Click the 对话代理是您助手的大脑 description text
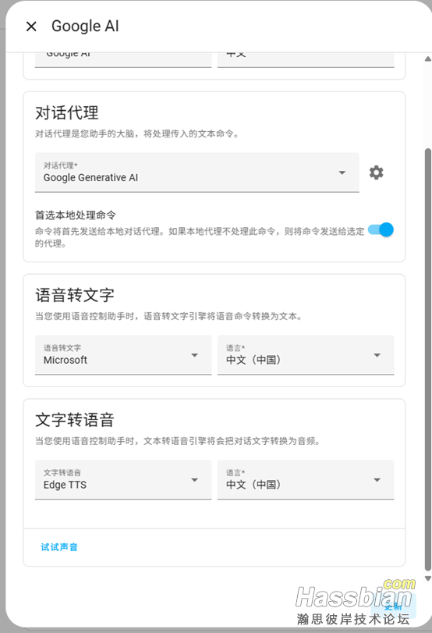432x633 pixels. (137, 133)
